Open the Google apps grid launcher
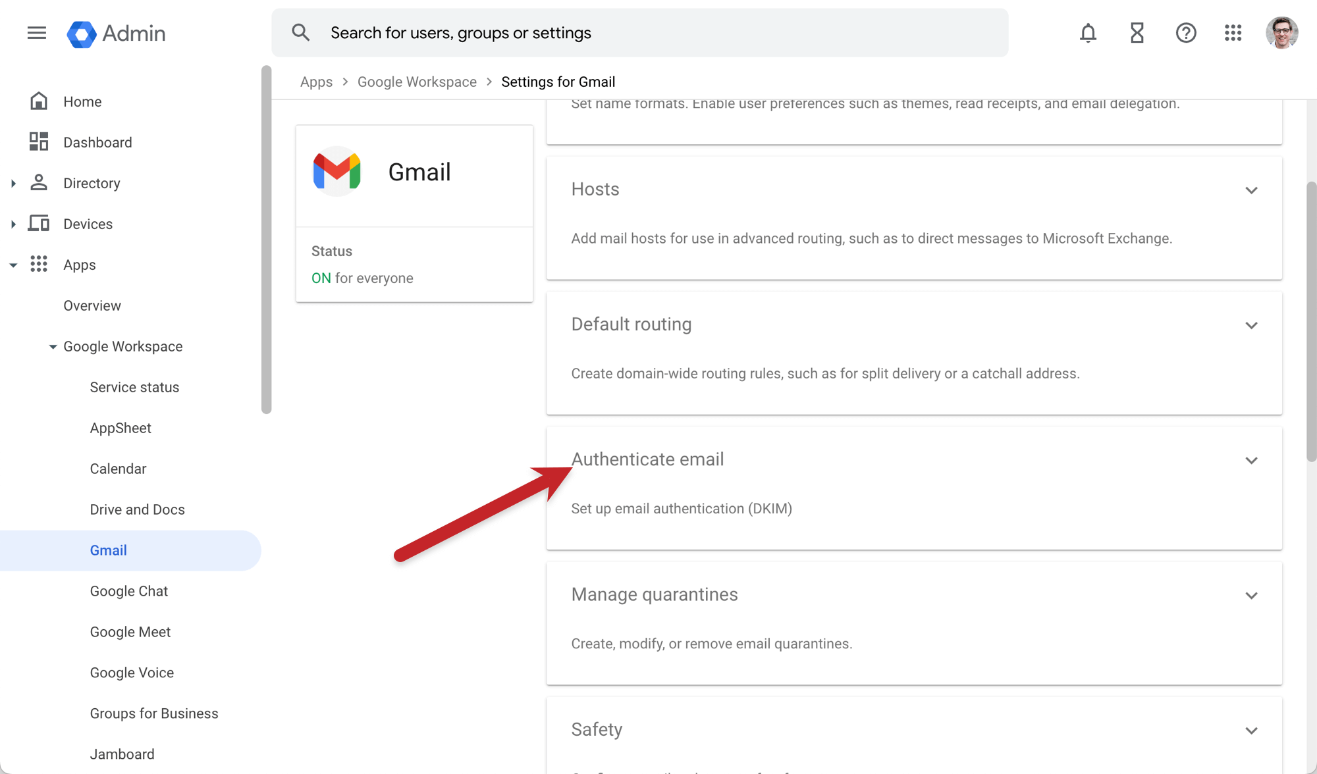This screenshot has height=774, width=1317. pos(1233,33)
